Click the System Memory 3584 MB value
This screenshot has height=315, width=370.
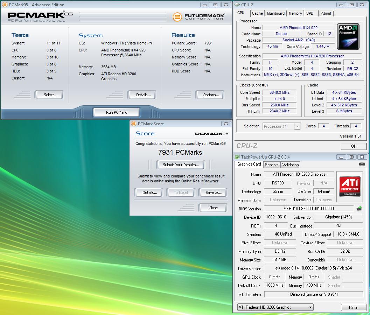(x=108, y=67)
